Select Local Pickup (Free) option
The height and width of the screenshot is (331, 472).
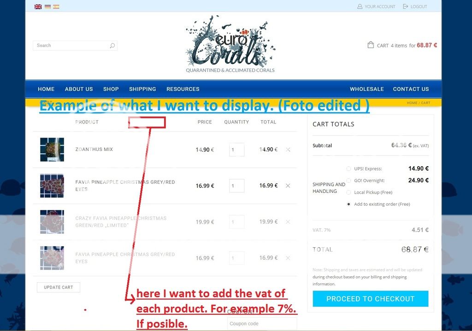pyautogui.click(x=348, y=192)
